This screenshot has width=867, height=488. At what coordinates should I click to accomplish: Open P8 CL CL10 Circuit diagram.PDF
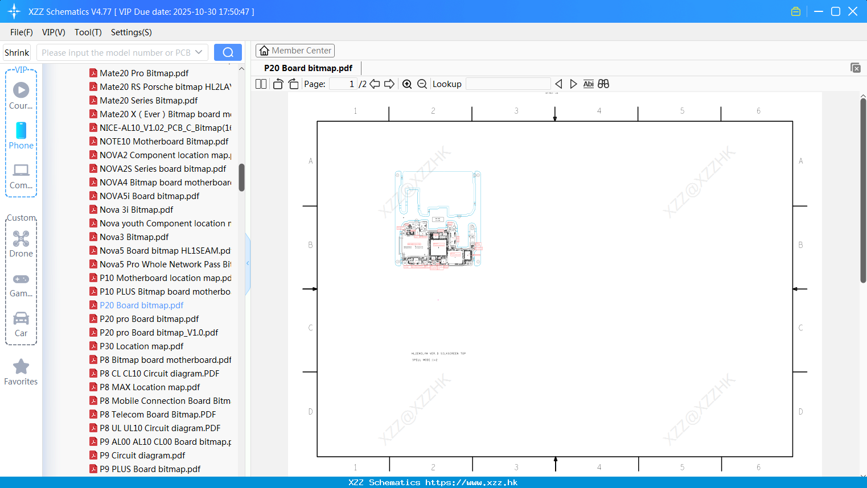[x=154, y=373]
